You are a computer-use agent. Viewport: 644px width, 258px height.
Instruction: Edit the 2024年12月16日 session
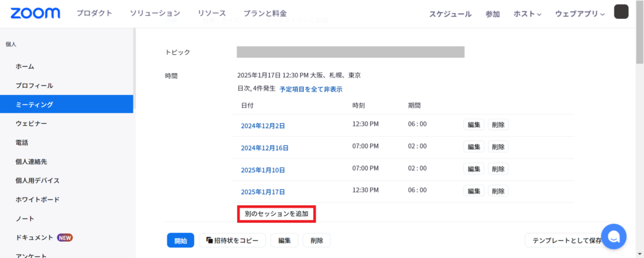[x=474, y=147]
